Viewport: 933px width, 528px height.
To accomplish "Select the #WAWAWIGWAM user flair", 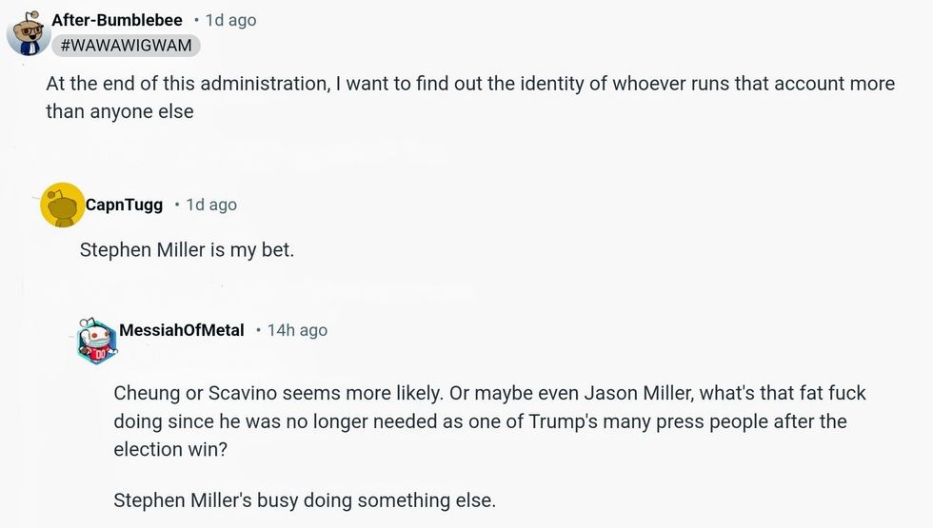I will coord(132,45).
